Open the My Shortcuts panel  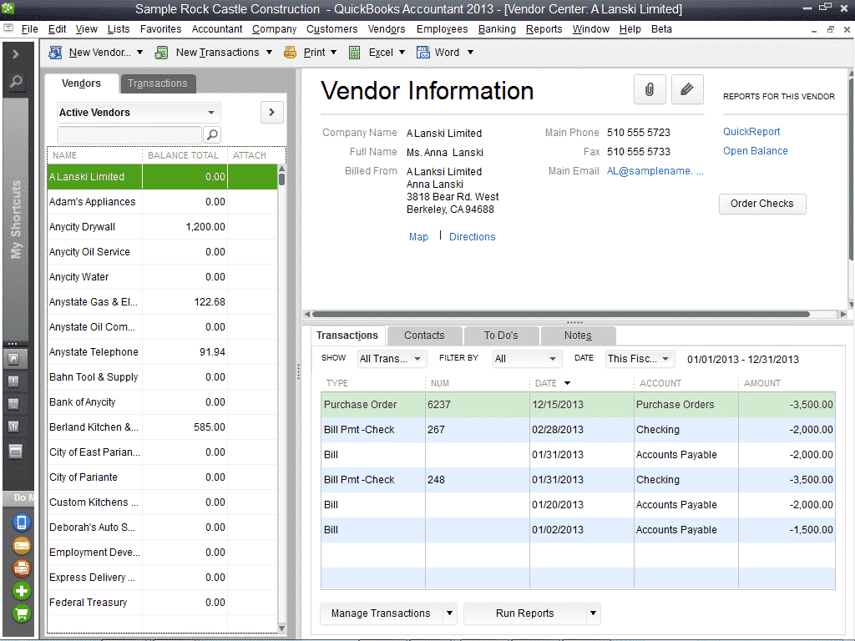point(16,218)
